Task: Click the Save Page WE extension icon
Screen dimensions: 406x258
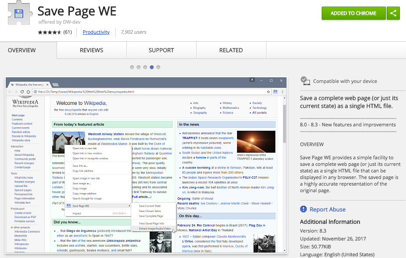Action: pos(20,13)
